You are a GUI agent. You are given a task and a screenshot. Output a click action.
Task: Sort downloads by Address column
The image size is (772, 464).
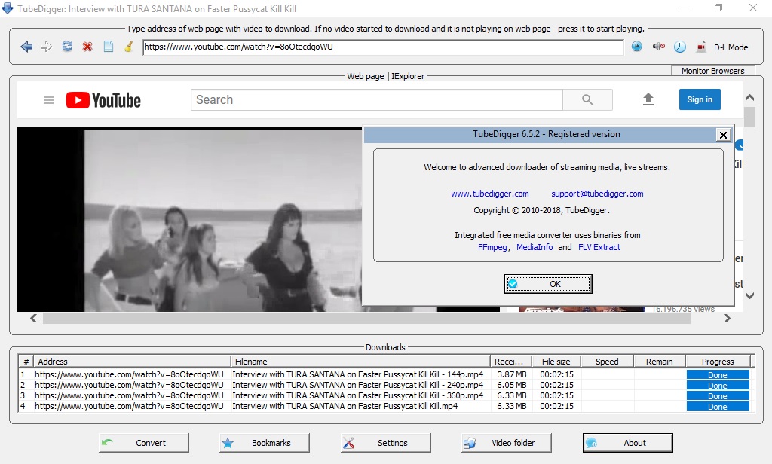pyautogui.click(x=133, y=361)
